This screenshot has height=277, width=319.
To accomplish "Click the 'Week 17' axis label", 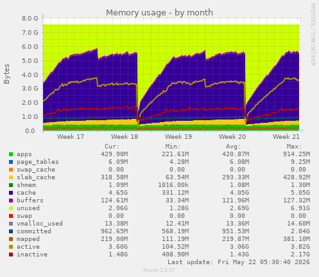I will click(71, 137).
